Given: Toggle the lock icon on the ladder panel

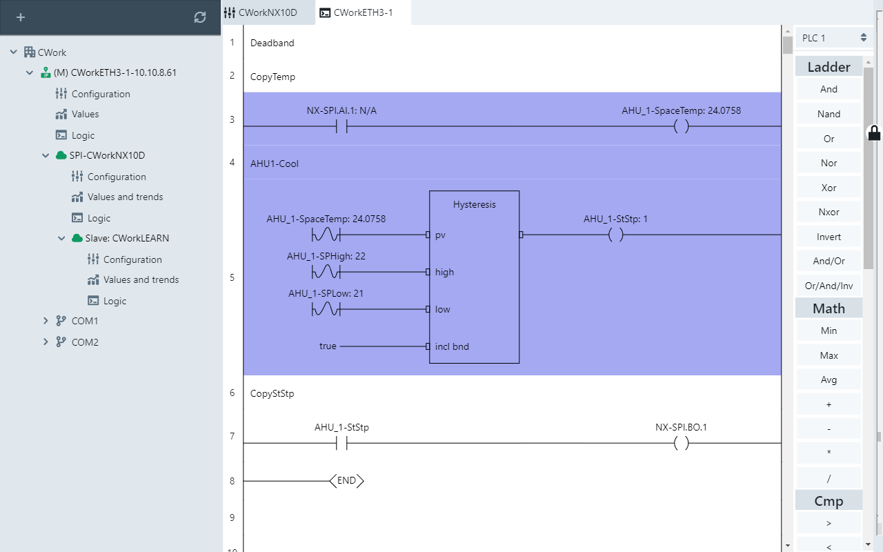Looking at the screenshot, I should coord(873,135).
